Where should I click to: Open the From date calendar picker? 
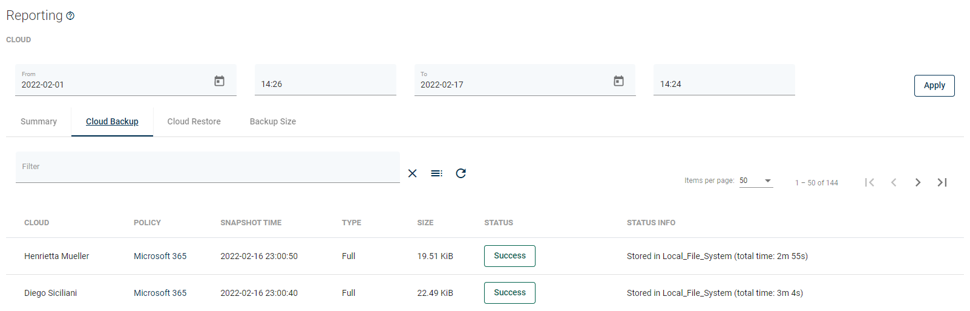tap(219, 81)
